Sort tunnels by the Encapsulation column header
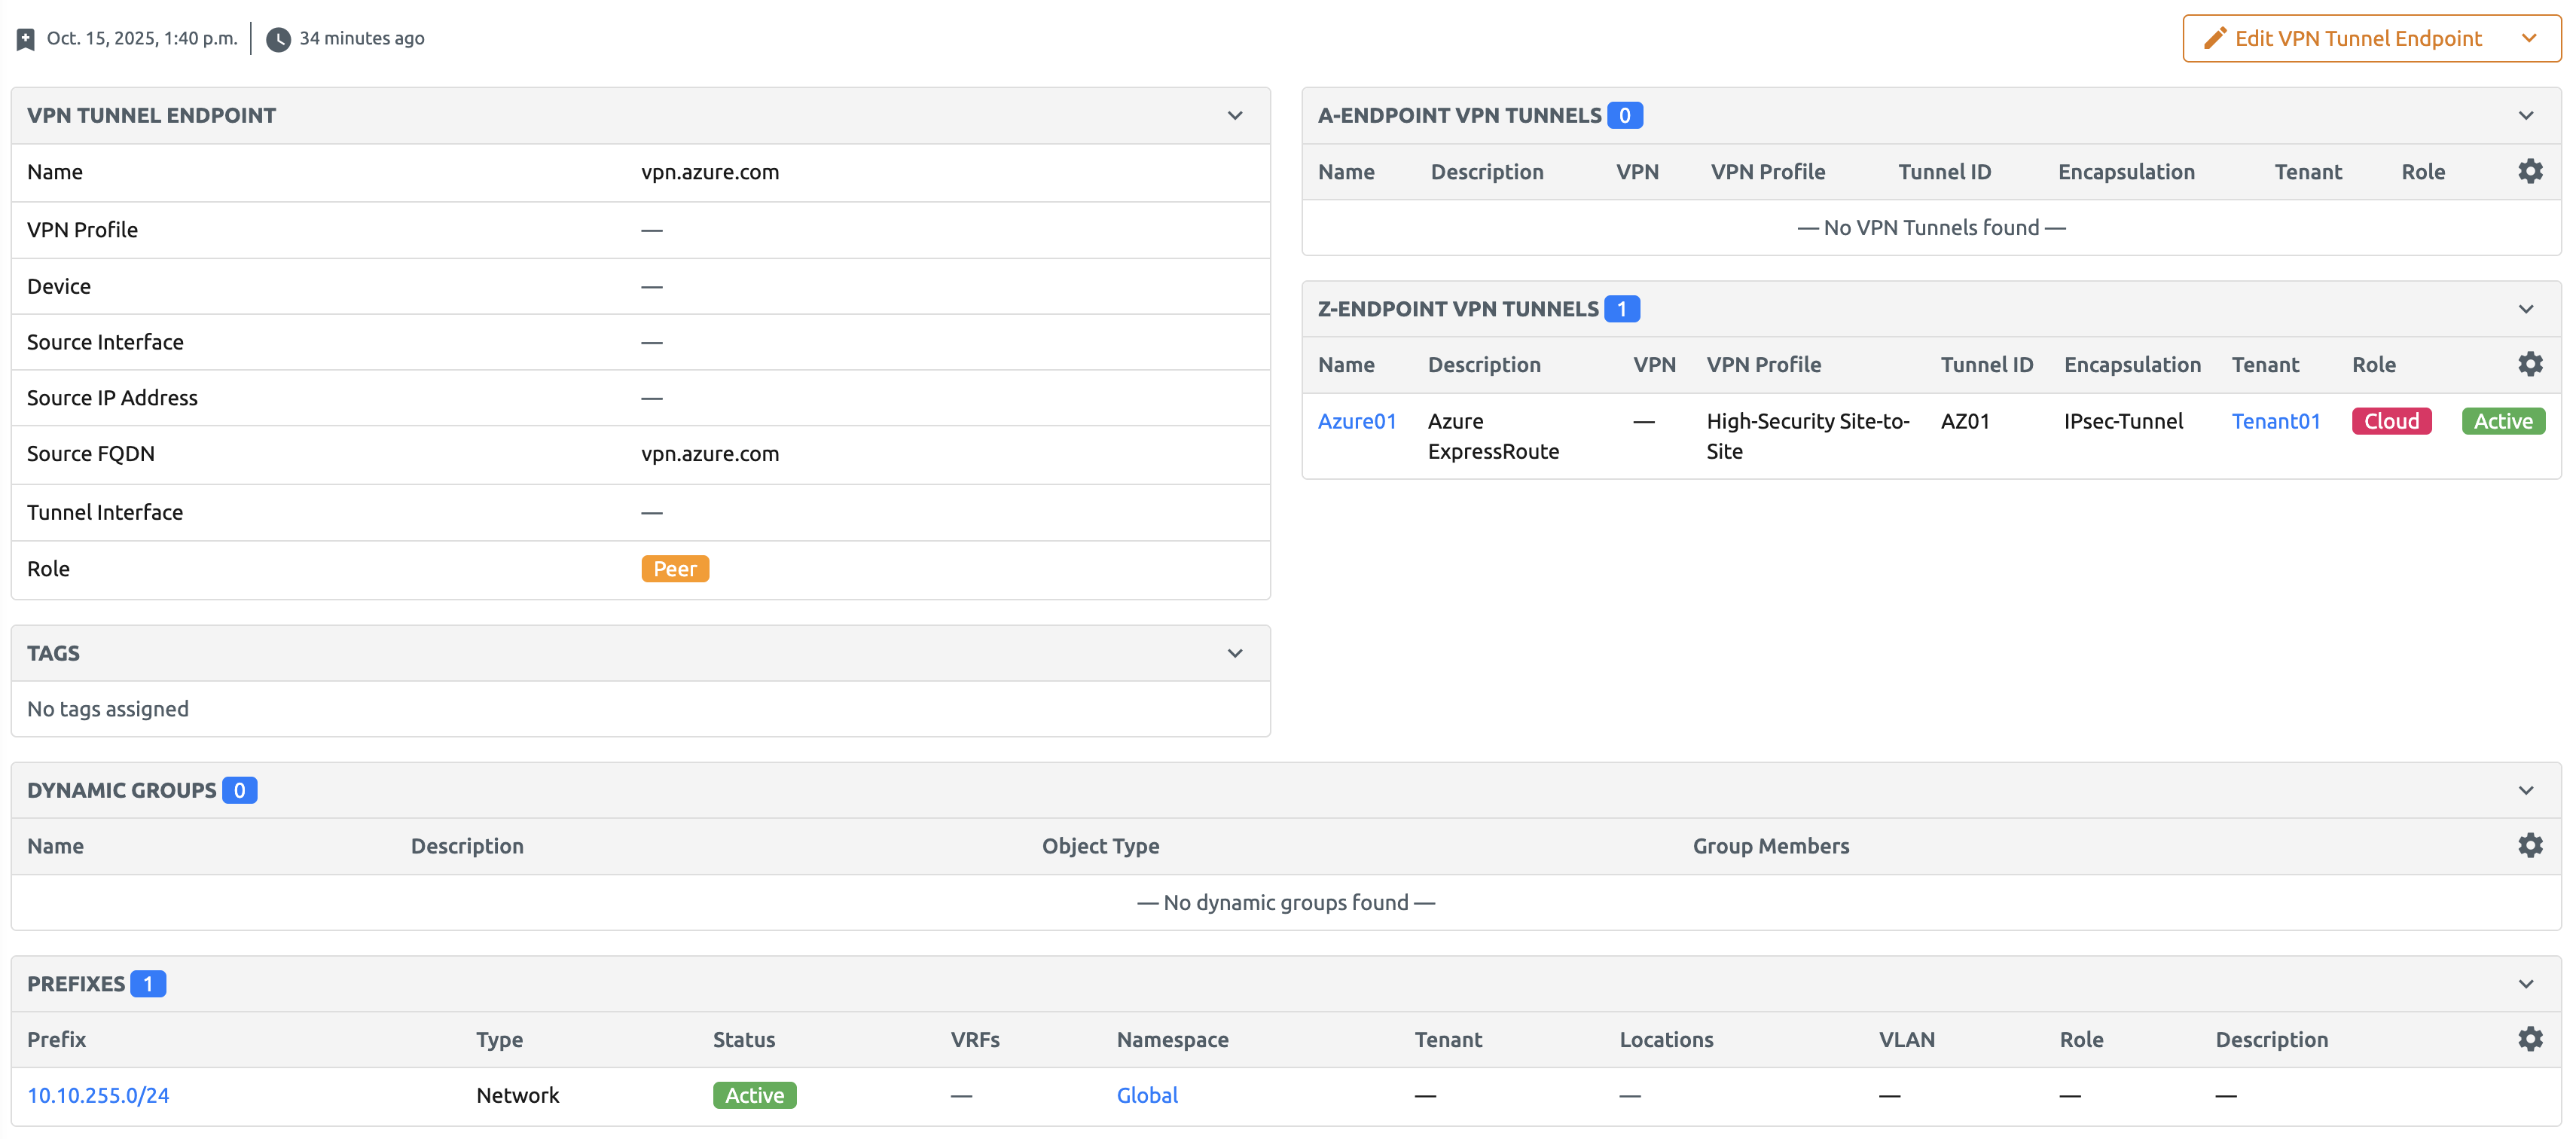The height and width of the screenshot is (1139, 2576). [x=2132, y=364]
